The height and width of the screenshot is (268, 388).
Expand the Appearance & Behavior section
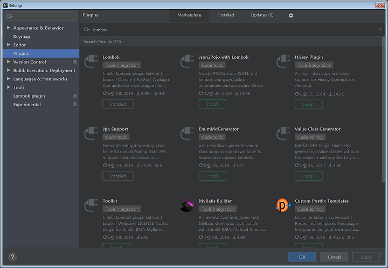pos(9,28)
